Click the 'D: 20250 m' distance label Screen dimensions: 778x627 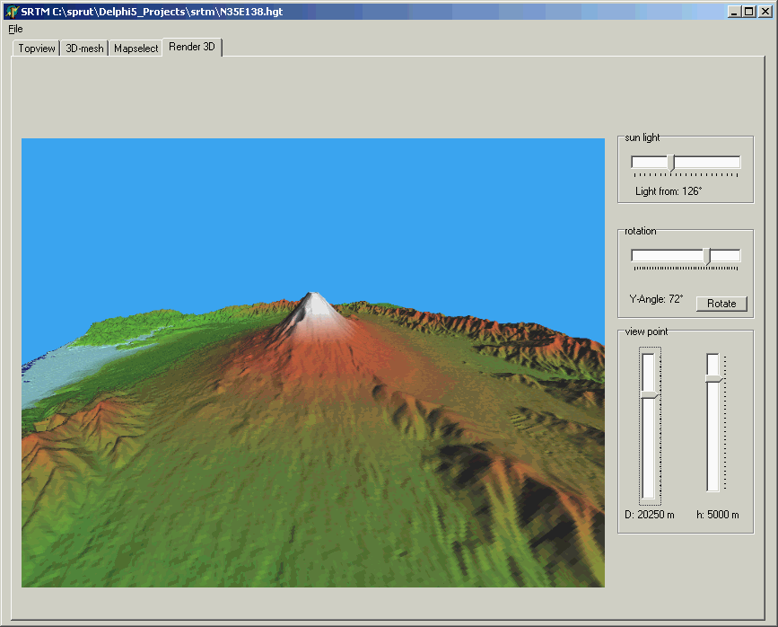[649, 515]
